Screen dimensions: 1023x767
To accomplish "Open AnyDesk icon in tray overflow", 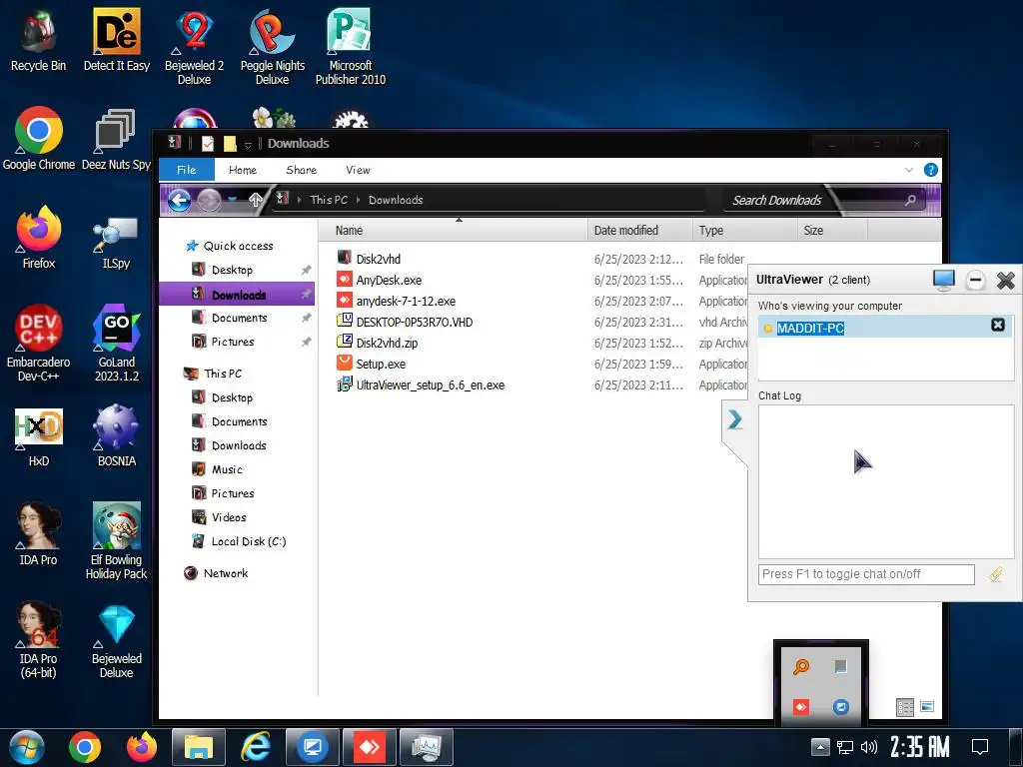I will click(801, 707).
